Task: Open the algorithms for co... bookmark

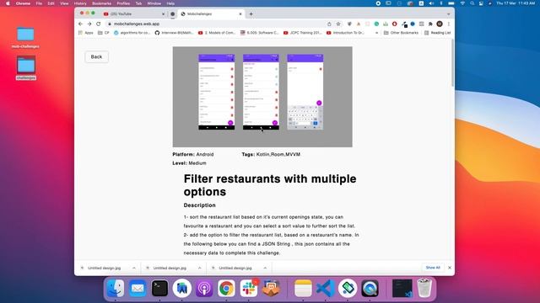Action: [x=132, y=33]
